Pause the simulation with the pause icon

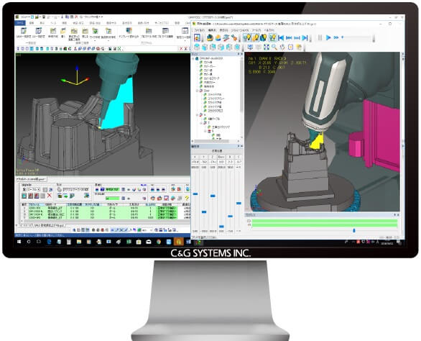click(320, 37)
